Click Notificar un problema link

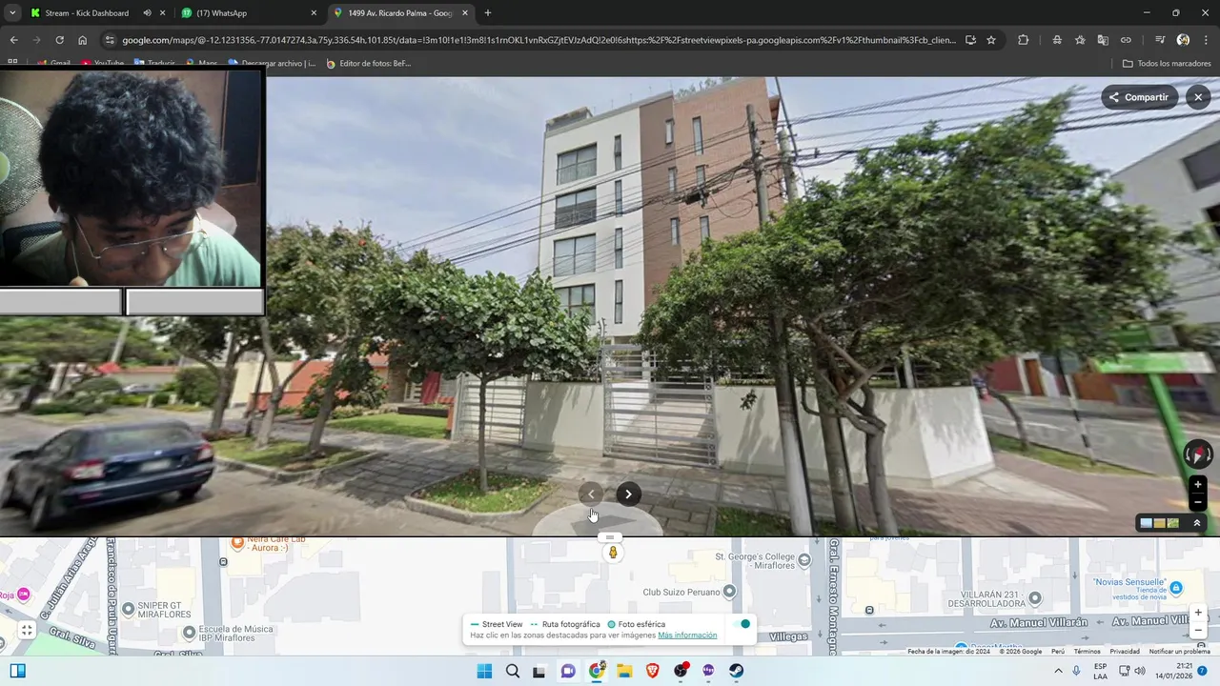[x=1179, y=652]
